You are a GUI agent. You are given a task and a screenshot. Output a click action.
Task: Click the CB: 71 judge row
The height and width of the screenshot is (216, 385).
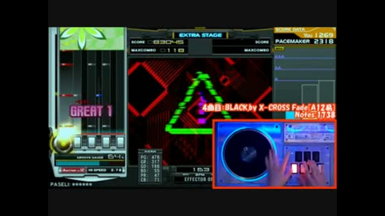(x=150, y=180)
